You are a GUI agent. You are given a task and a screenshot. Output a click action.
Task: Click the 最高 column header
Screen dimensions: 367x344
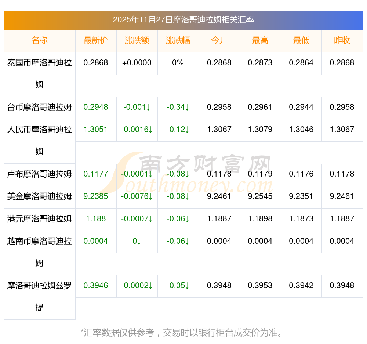pyautogui.click(x=260, y=41)
